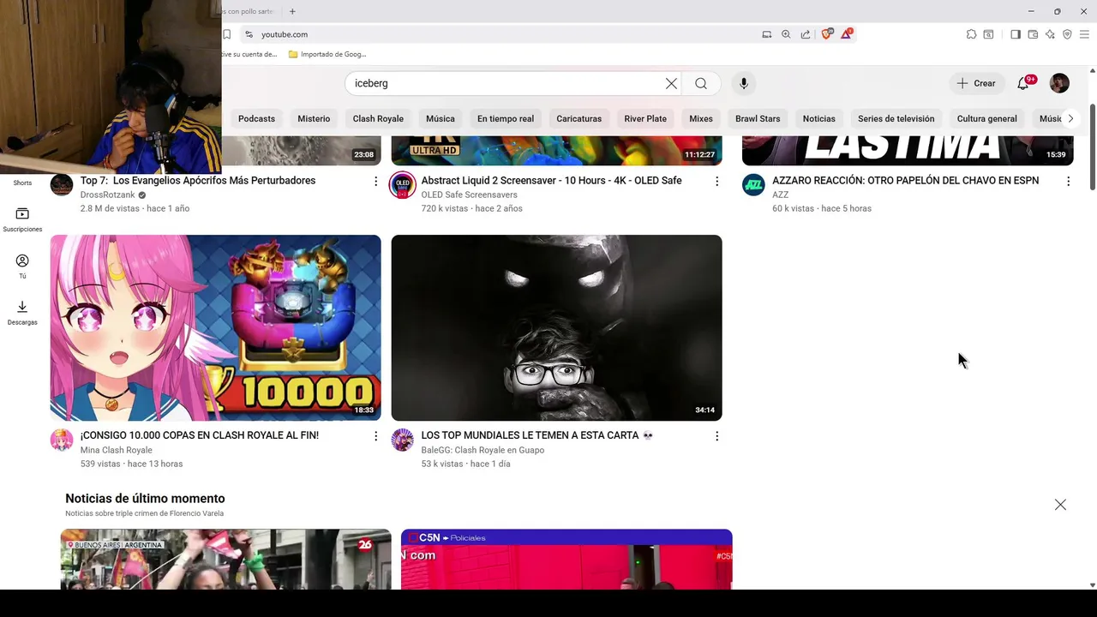This screenshot has height=617, width=1097.
Task: Start voice search with the microphone
Action: coord(744,83)
